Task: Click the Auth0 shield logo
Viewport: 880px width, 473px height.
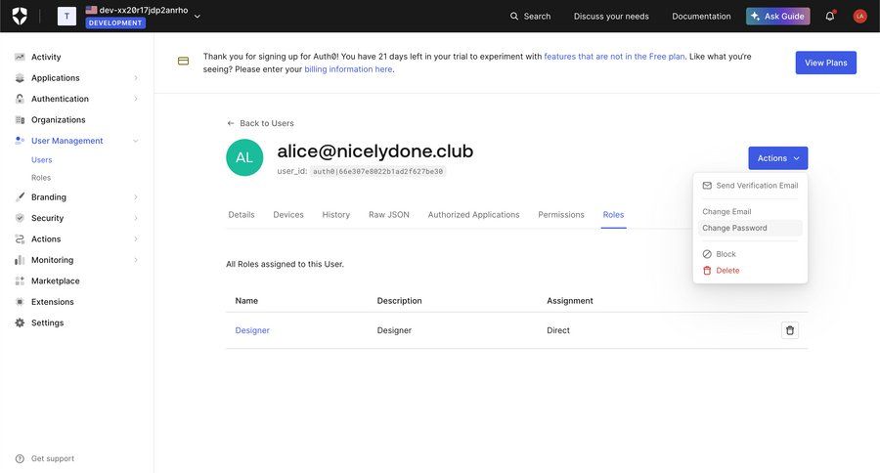Action: click(20, 16)
